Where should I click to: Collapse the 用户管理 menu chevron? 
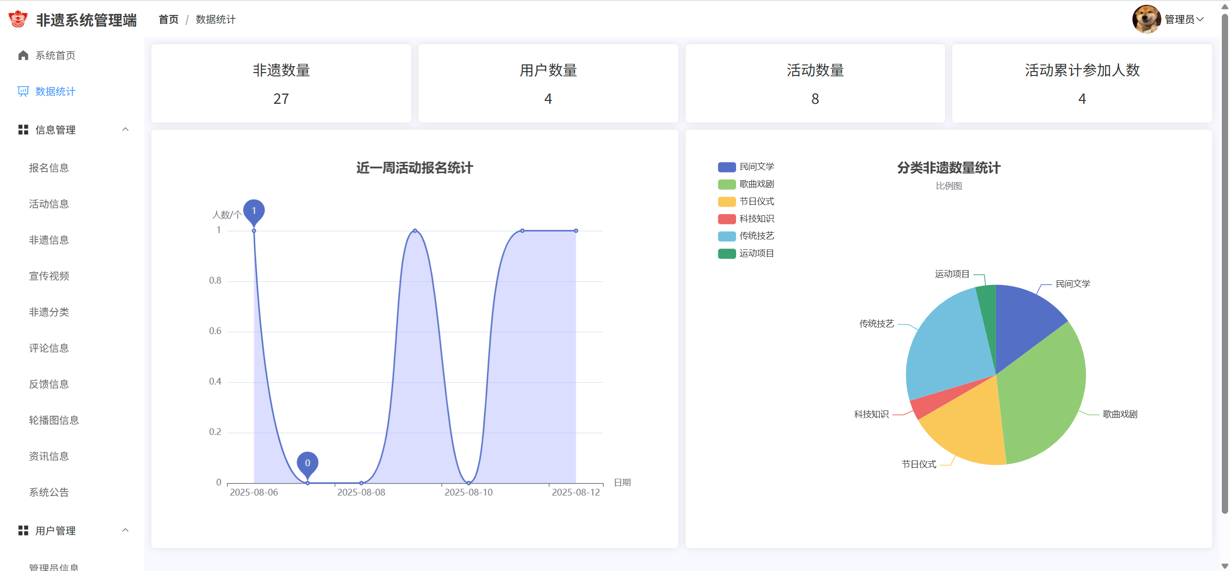pyautogui.click(x=125, y=530)
